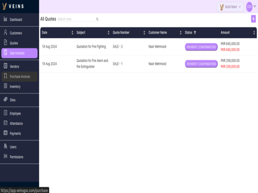Click the Attendance calendar icon
Image resolution: width=258 pixels, height=193 pixels.
pos(5,123)
